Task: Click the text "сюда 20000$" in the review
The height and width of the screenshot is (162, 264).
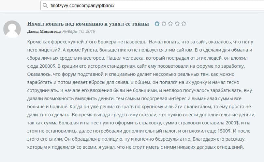Action: pos(41,66)
